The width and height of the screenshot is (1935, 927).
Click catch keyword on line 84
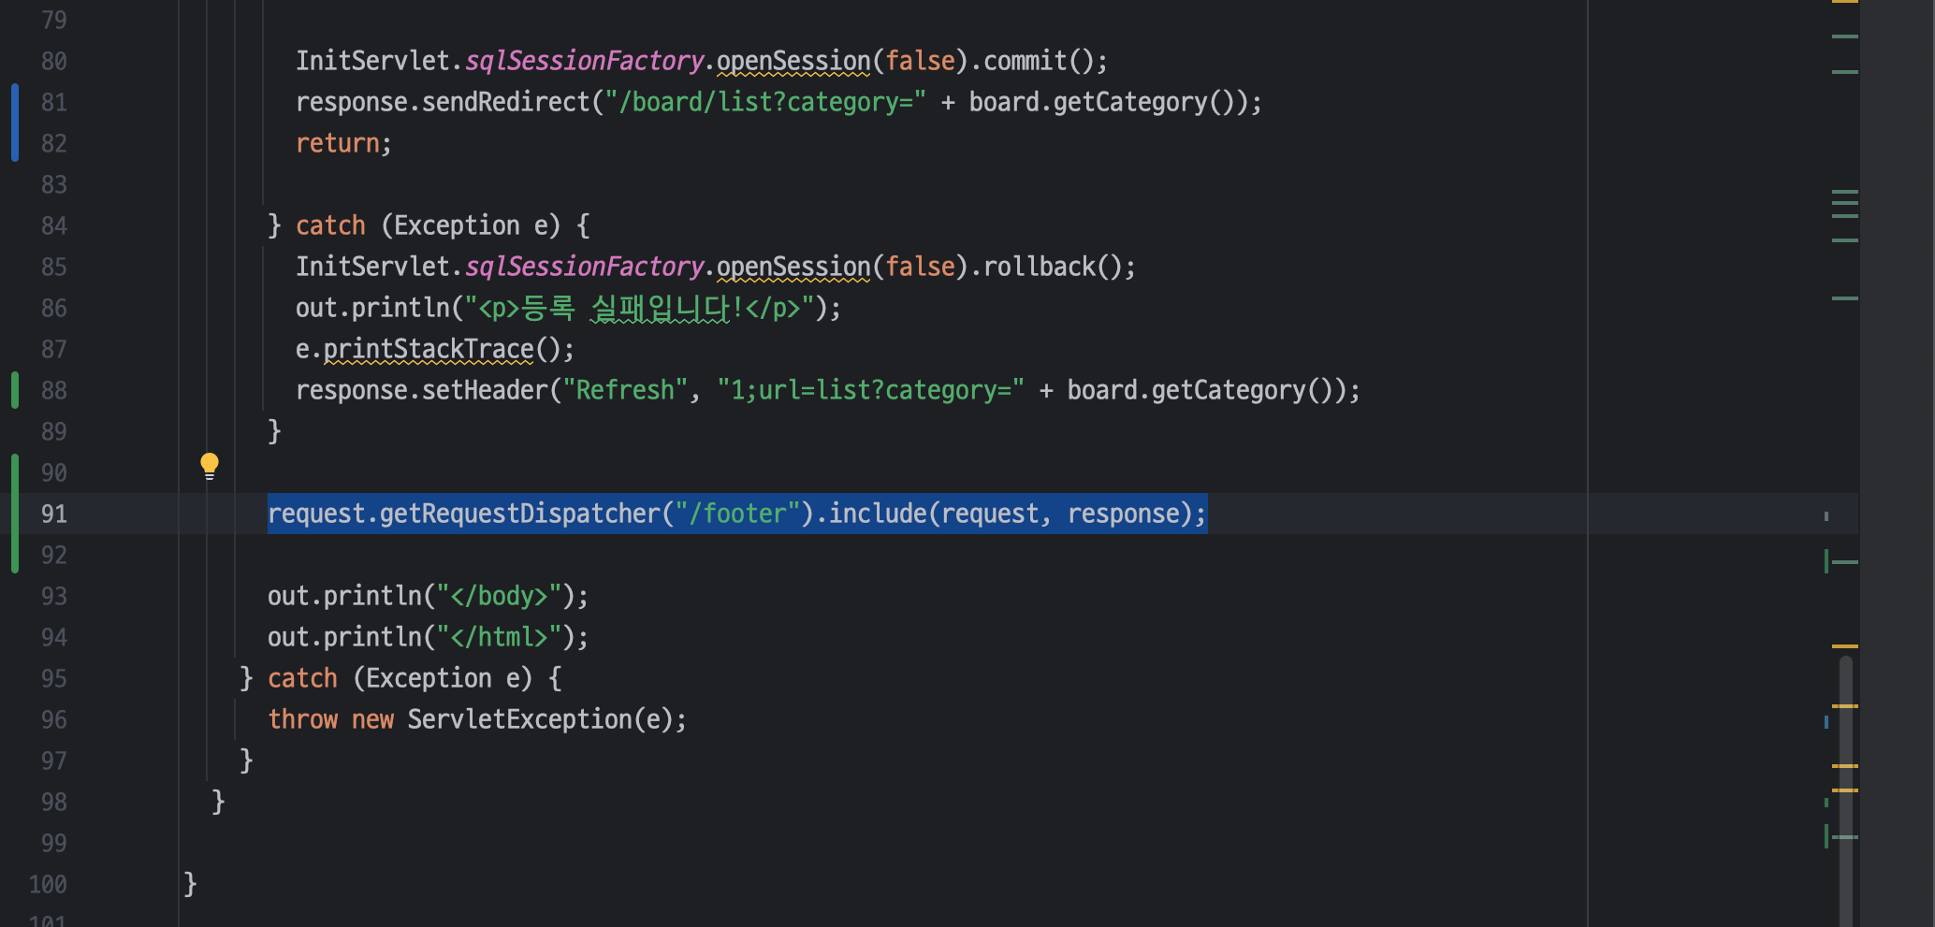point(330,225)
